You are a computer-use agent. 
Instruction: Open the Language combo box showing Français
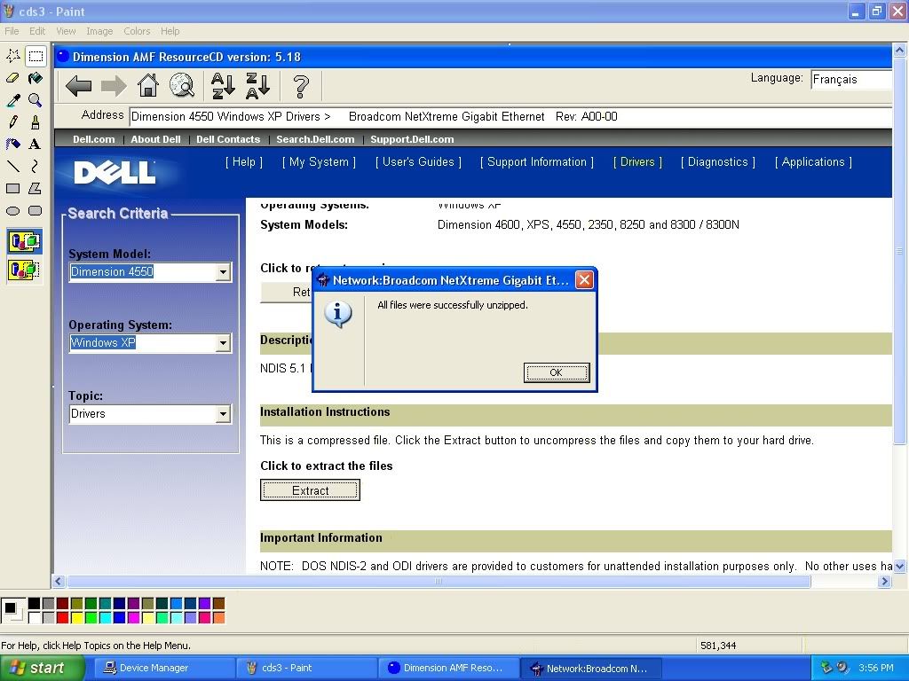point(851,79)
